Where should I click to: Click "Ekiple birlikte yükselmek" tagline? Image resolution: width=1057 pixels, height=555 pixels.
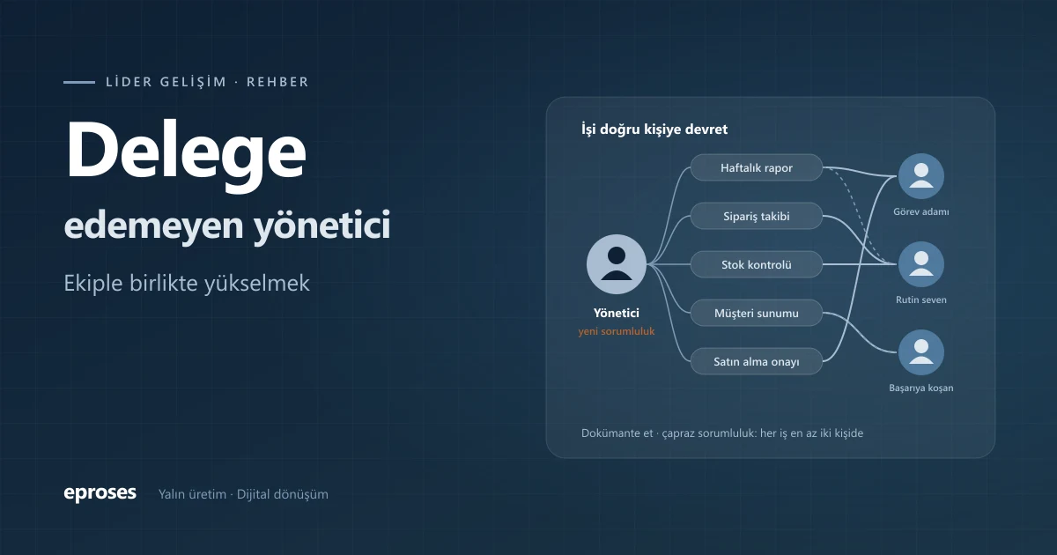(x=188, y=285)
